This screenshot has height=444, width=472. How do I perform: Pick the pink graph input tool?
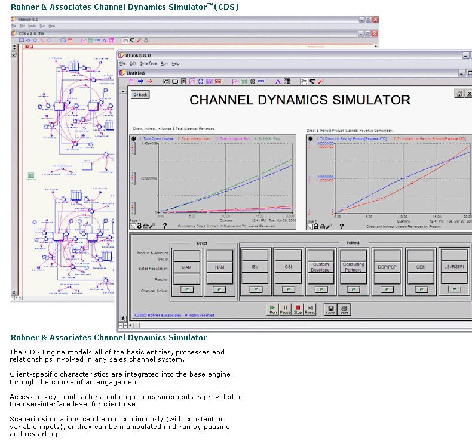point(192,82)
